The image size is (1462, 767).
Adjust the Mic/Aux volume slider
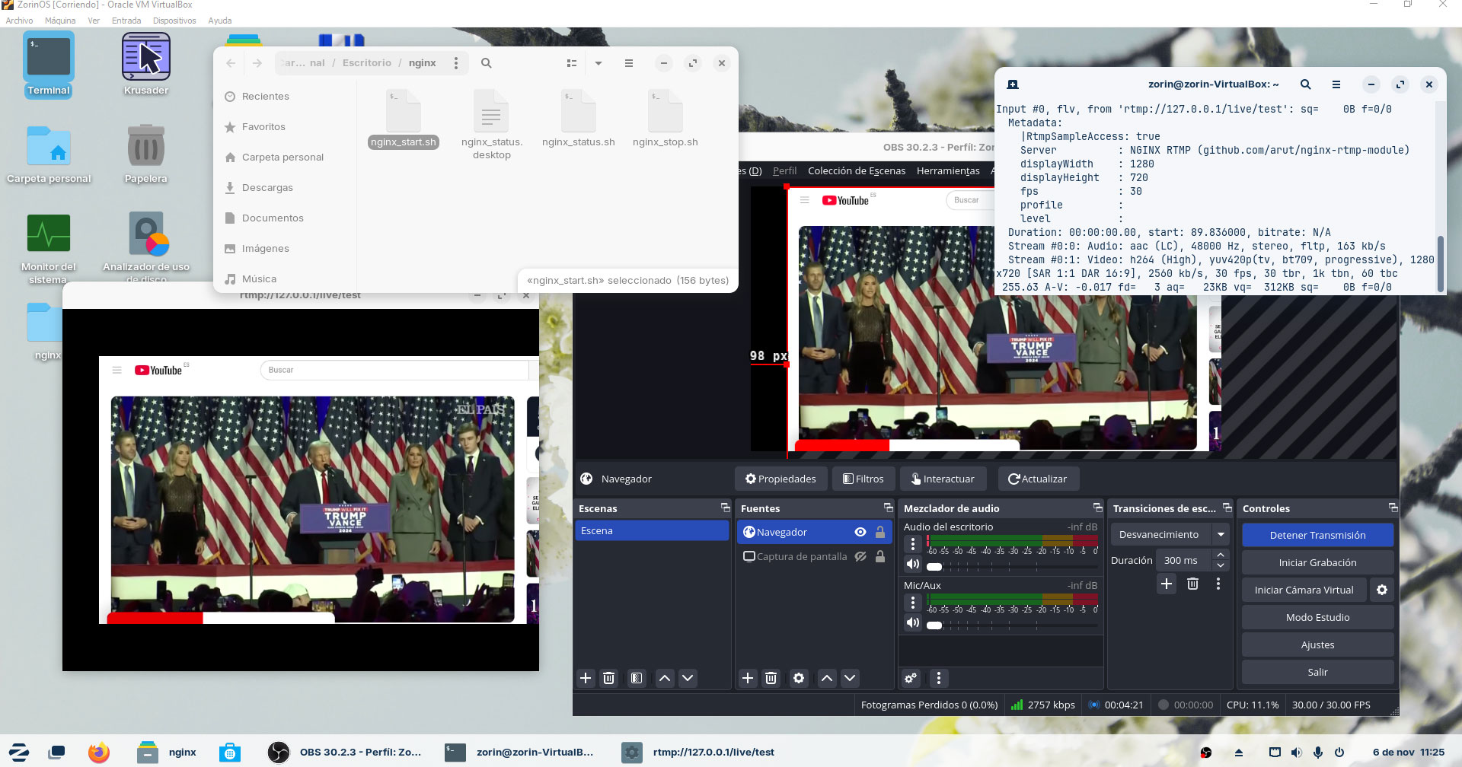pos(934,625)
